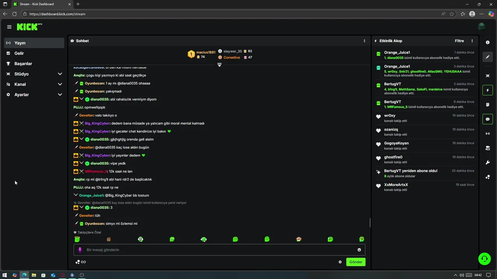The width and height of the screenshot is (497, 279).
Task: Click the Gönder send button
Action: point(356,262)
